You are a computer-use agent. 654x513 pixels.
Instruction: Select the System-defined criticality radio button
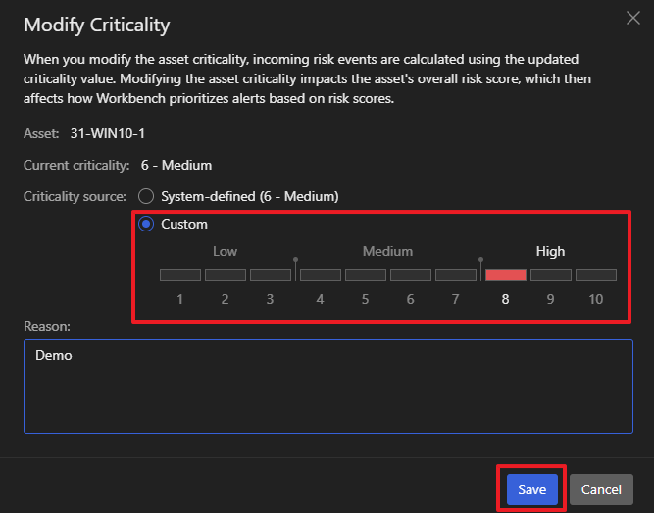coord(147,196)
